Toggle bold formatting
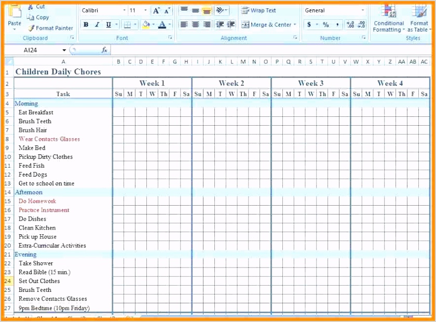 86,24
